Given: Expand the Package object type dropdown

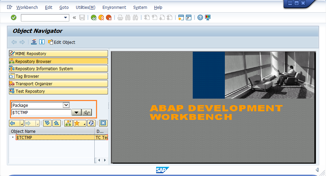Looking at the screenshot, I should pos(66,105).
